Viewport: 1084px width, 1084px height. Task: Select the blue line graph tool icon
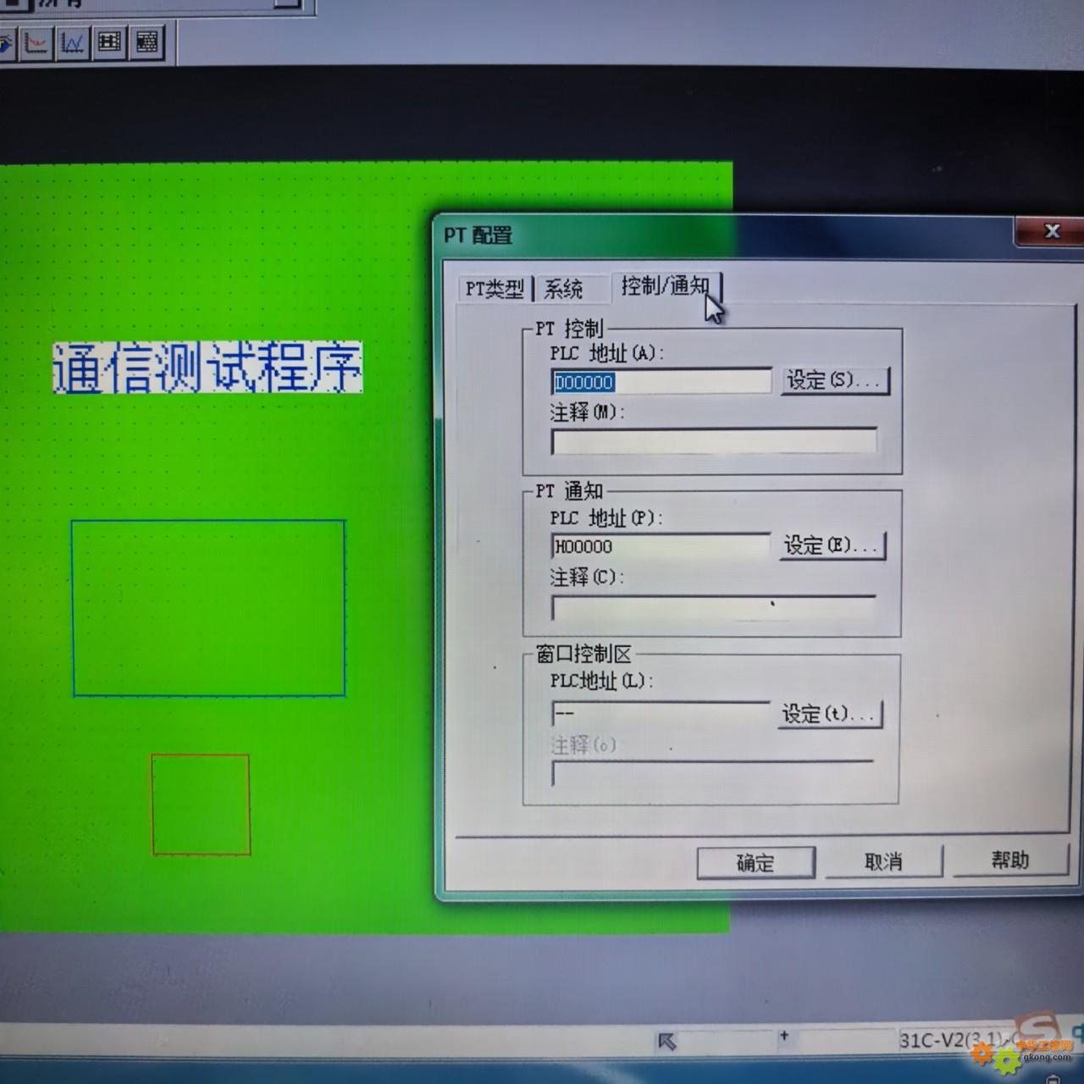73,42
